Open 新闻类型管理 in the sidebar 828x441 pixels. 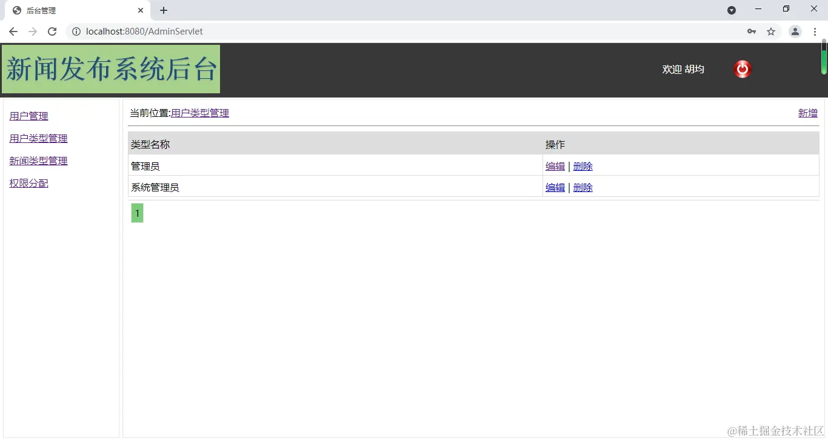39,161
